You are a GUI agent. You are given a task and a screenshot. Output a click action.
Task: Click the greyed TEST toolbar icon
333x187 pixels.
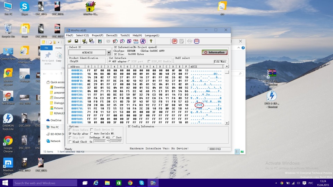189,41
